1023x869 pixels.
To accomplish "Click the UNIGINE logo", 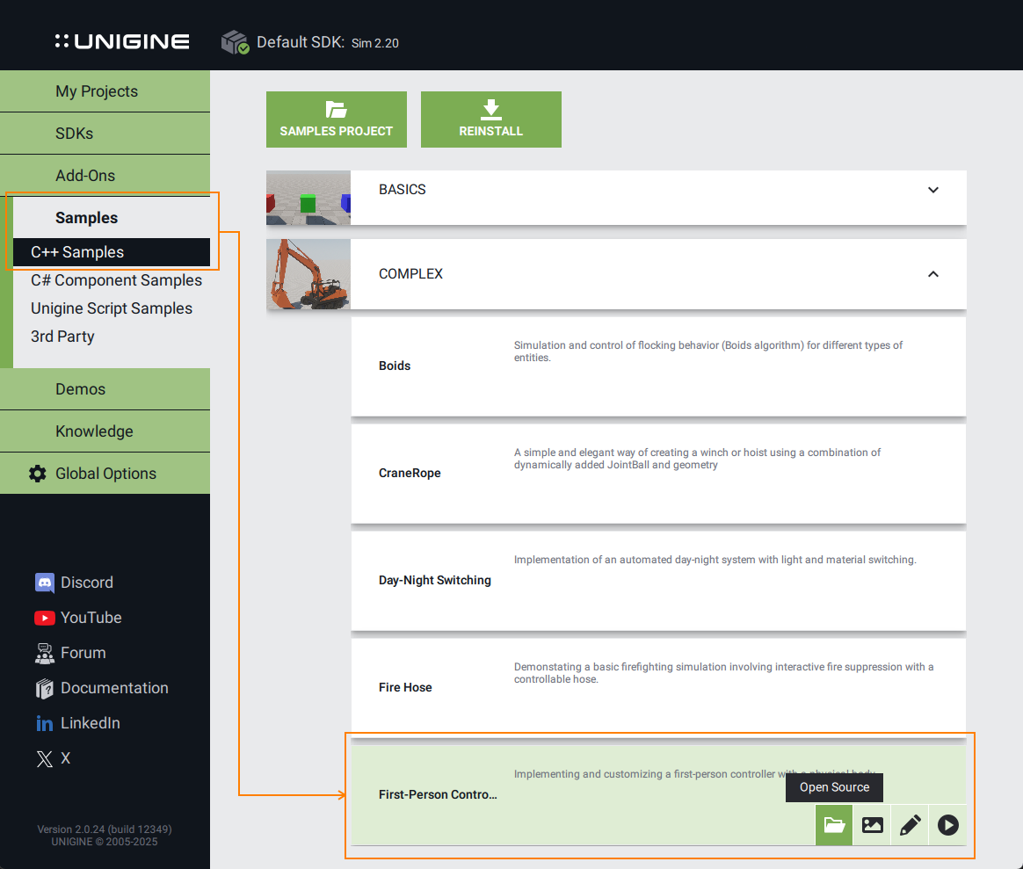I will [122, 42].
